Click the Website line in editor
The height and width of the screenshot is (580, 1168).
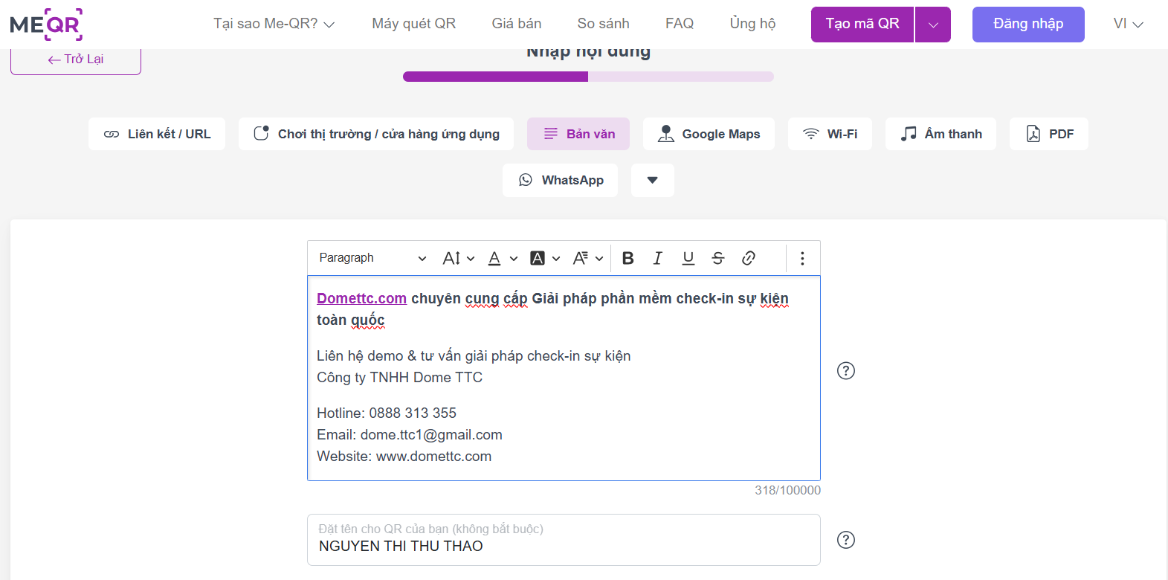click(404, 456)
